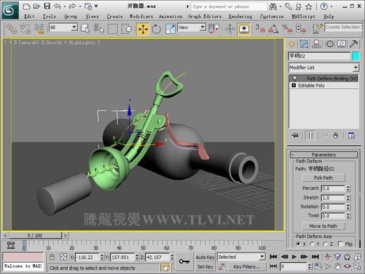
Task: Click the Pick Path button
Action: [x=323, y=178]
